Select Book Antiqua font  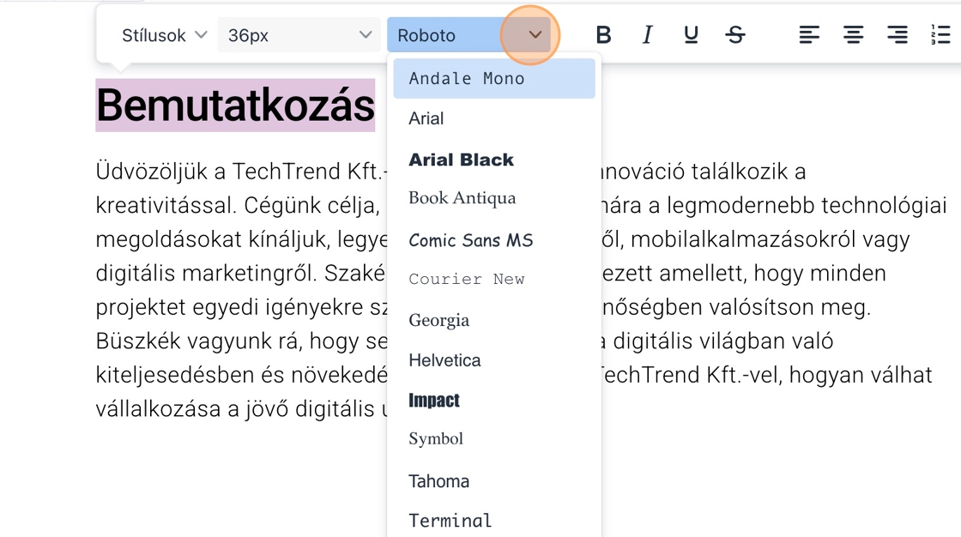click(x=462, y=198)
